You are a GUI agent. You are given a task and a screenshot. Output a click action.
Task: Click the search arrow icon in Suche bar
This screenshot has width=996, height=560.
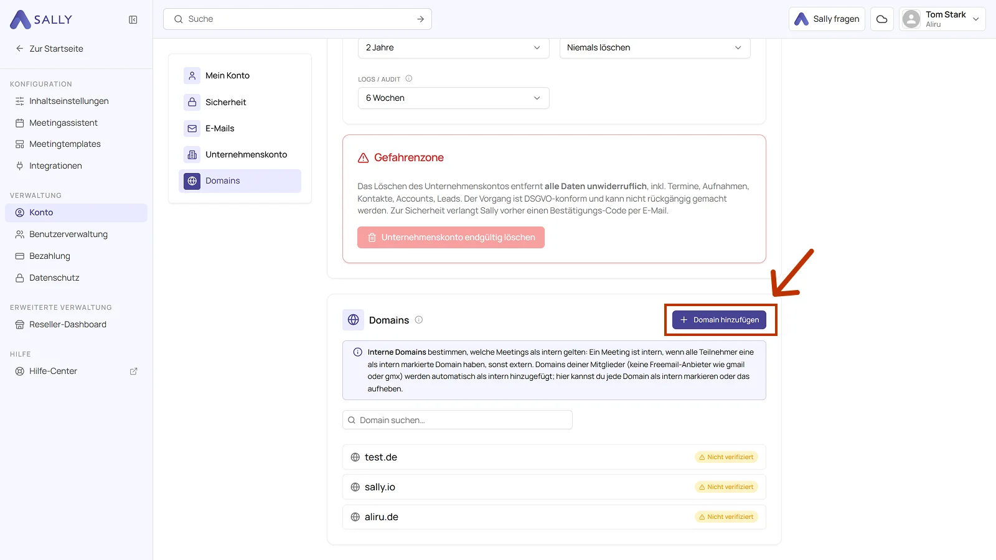[421, 19]
